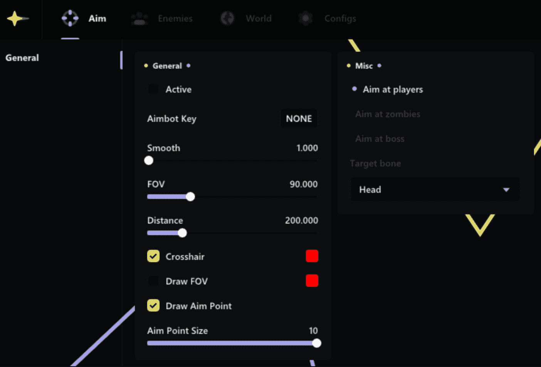Image resolution: width=541 pixels, height=367 pixels.
Task: Open the Draw FOV red color swatch
Action: 312,281
